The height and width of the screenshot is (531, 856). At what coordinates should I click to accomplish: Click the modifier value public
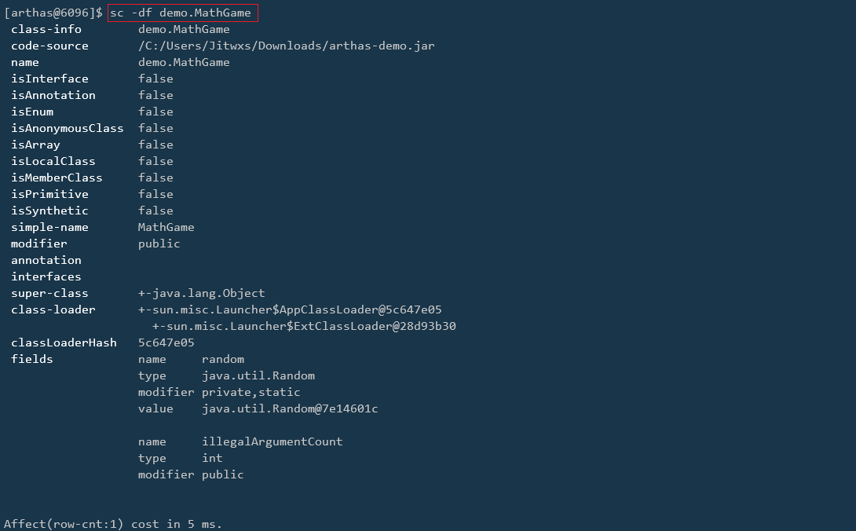[159, 244]
